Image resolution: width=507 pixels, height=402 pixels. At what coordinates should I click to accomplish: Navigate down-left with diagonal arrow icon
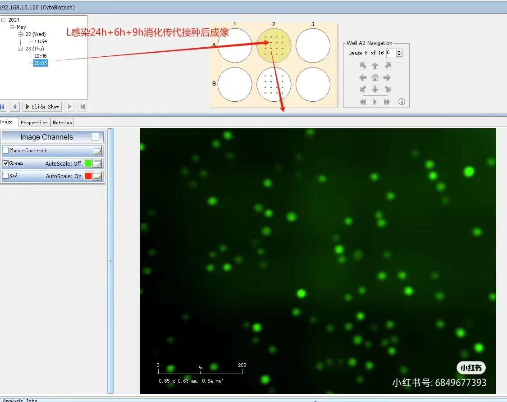(363, 89)
